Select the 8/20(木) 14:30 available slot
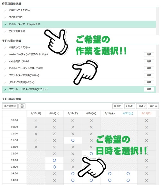The height and width of the screenshot is (185, 161). point(91,180)
